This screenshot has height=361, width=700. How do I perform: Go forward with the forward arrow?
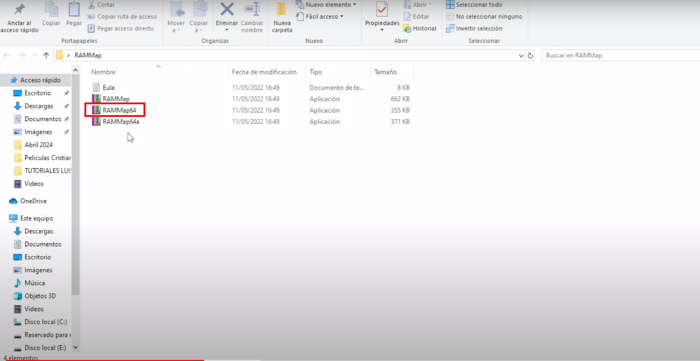[x=22, y=55]
